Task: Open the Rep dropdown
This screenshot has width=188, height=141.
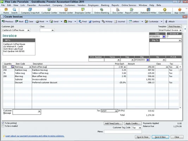Action: (132, 60)
